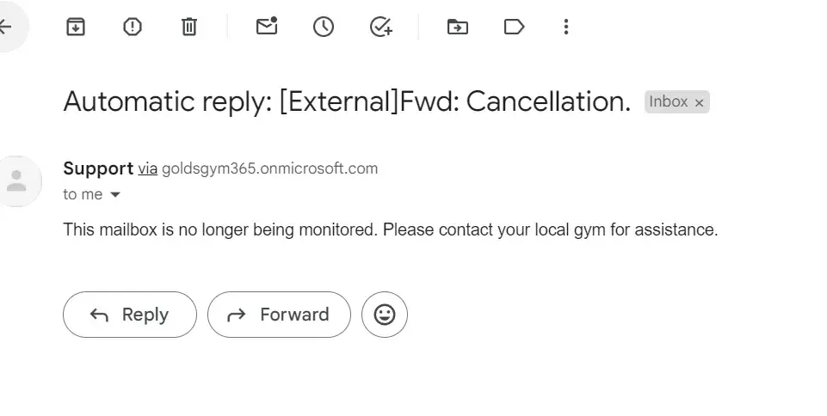Click the Reply button
This screenshot has height=416, width=827.
tap(130, 315)
